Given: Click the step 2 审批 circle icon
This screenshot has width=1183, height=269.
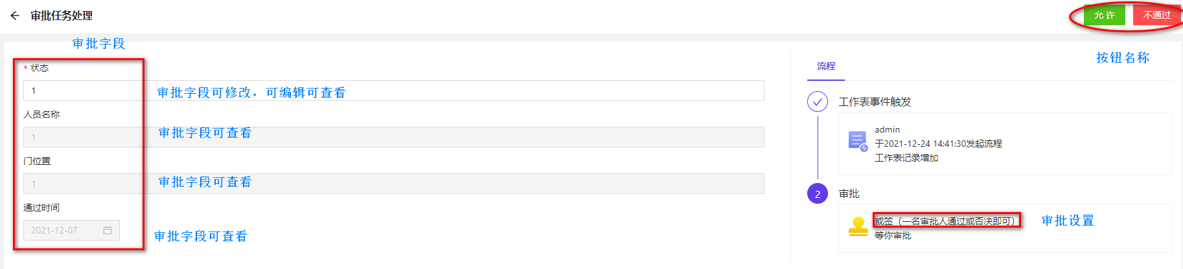Looking at the screenshot, I should point(818,193).
